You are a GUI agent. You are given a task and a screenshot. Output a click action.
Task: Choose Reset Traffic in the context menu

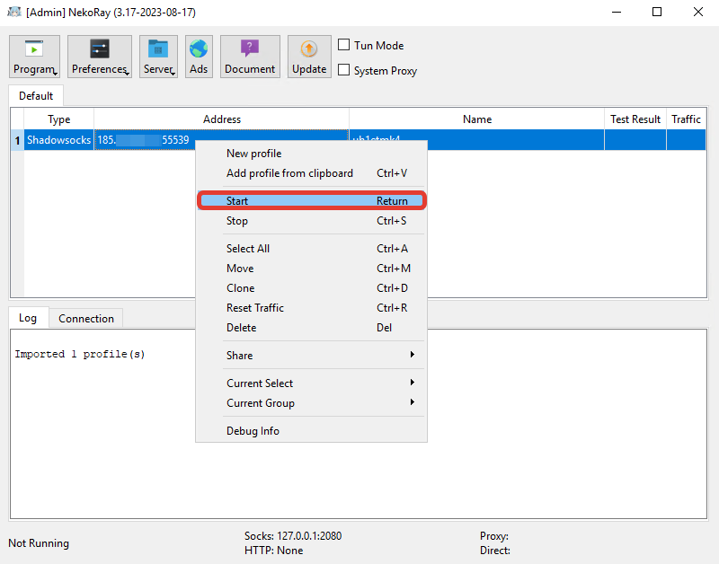pyautogui.click(x=311, y=307)
